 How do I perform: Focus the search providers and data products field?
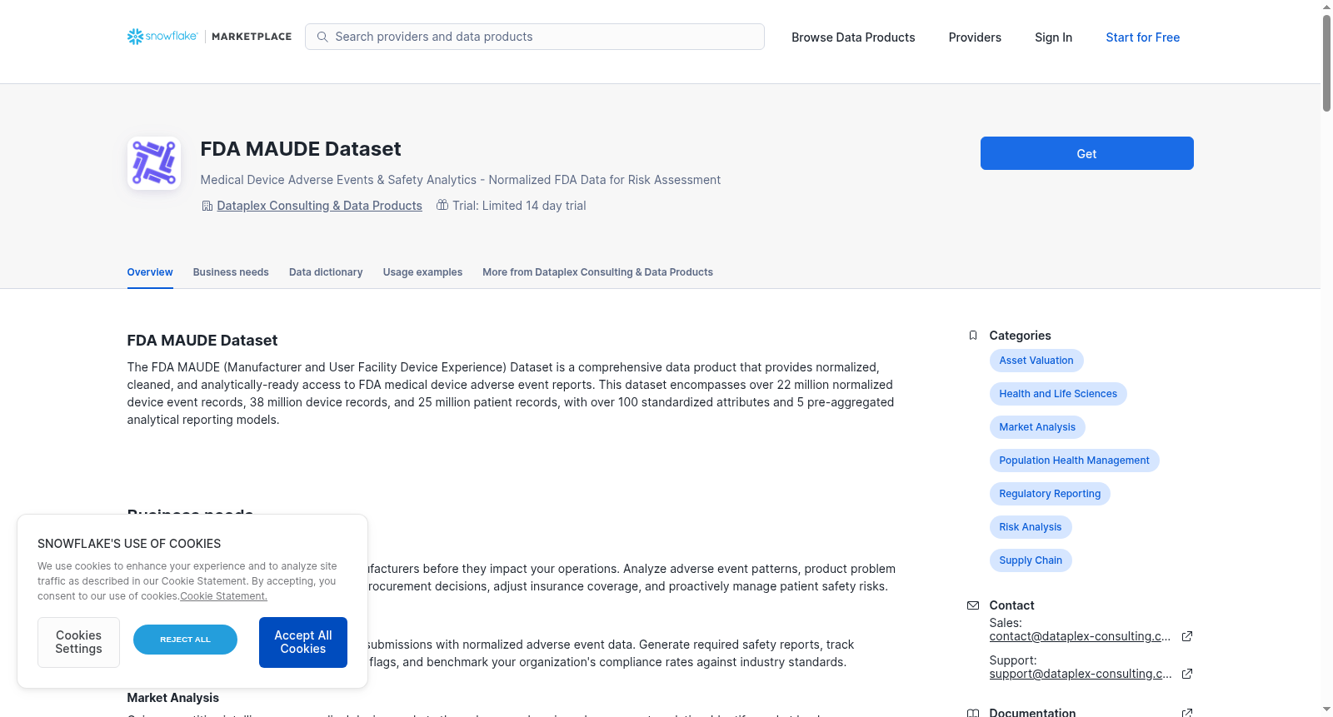click(535, 37)
